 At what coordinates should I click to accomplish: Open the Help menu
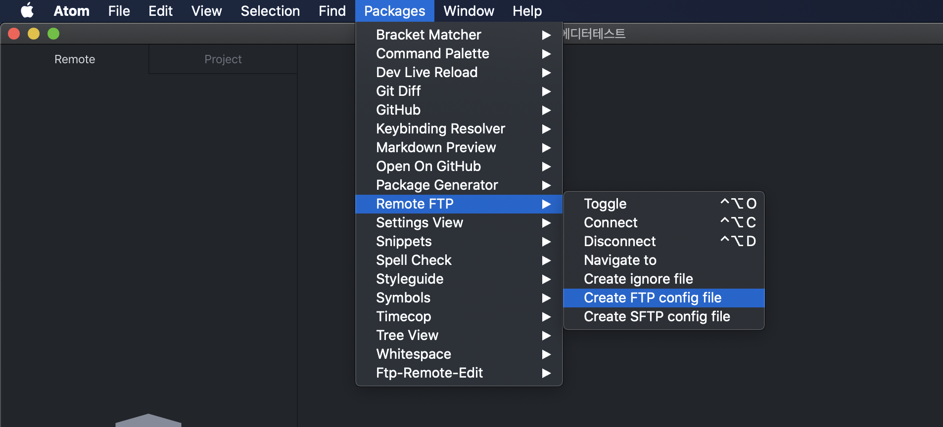(x=527, y=11)
